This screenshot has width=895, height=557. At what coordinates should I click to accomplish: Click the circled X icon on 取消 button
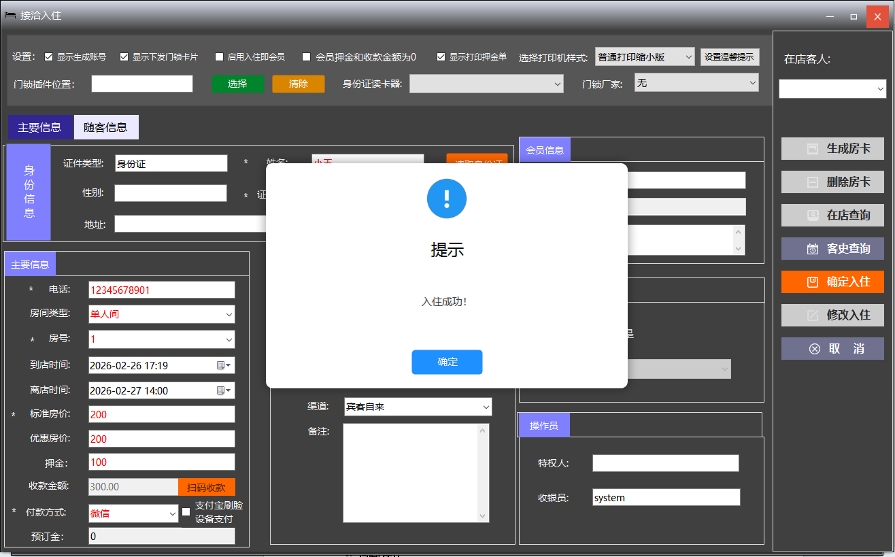coord(814,349)
